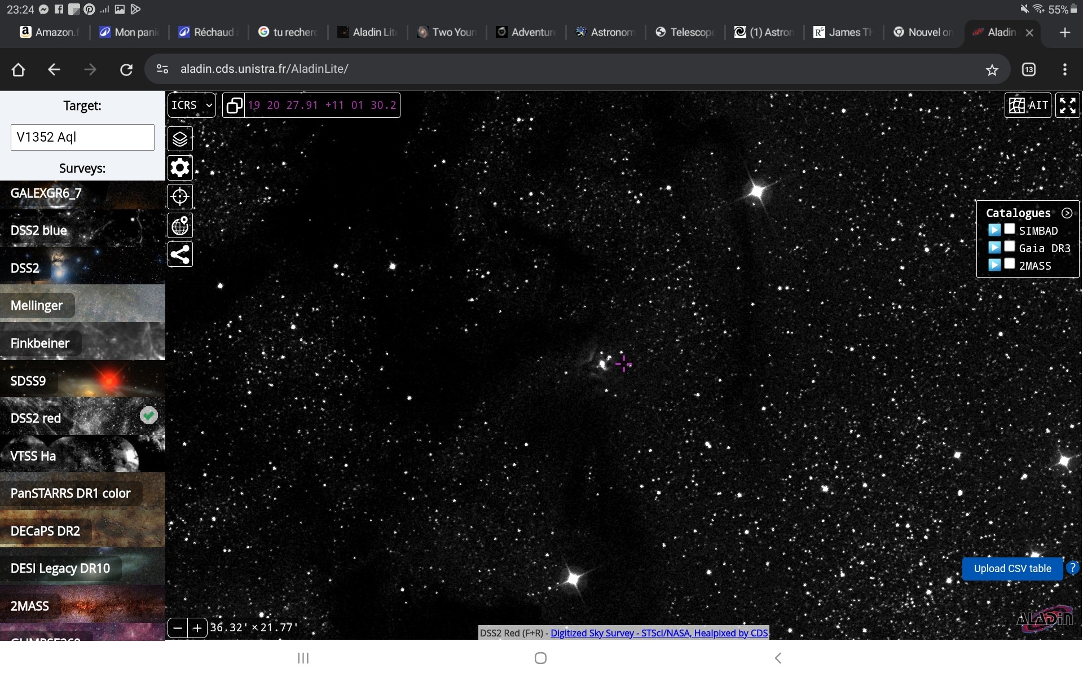This screenshot has height=677, width=1083.
Task: Reload the Aladin Lite page
Action: (126, 69)
